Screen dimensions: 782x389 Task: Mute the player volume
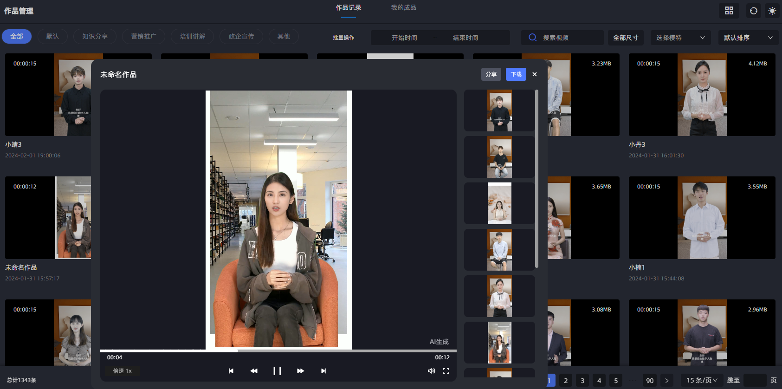[x=432, y=371]
